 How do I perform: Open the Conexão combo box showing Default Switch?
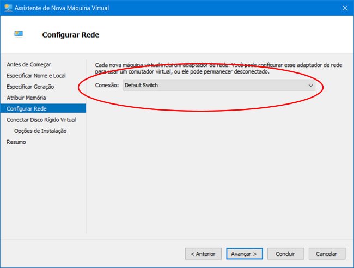coord(218,86)
